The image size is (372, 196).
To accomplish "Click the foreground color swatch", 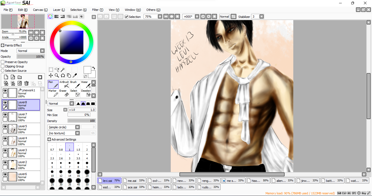I will 87,70.
